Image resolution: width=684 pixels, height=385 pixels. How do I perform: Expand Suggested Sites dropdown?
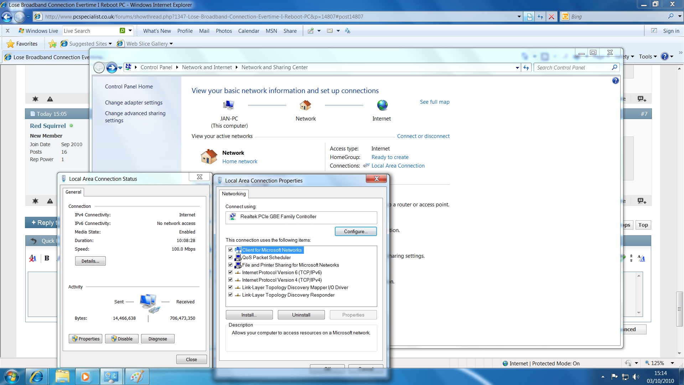click(x=110, y=44)
